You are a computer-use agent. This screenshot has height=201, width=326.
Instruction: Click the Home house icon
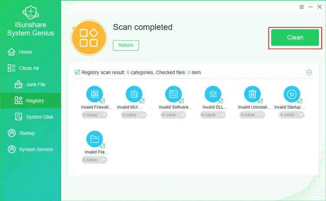pos(11,52)
